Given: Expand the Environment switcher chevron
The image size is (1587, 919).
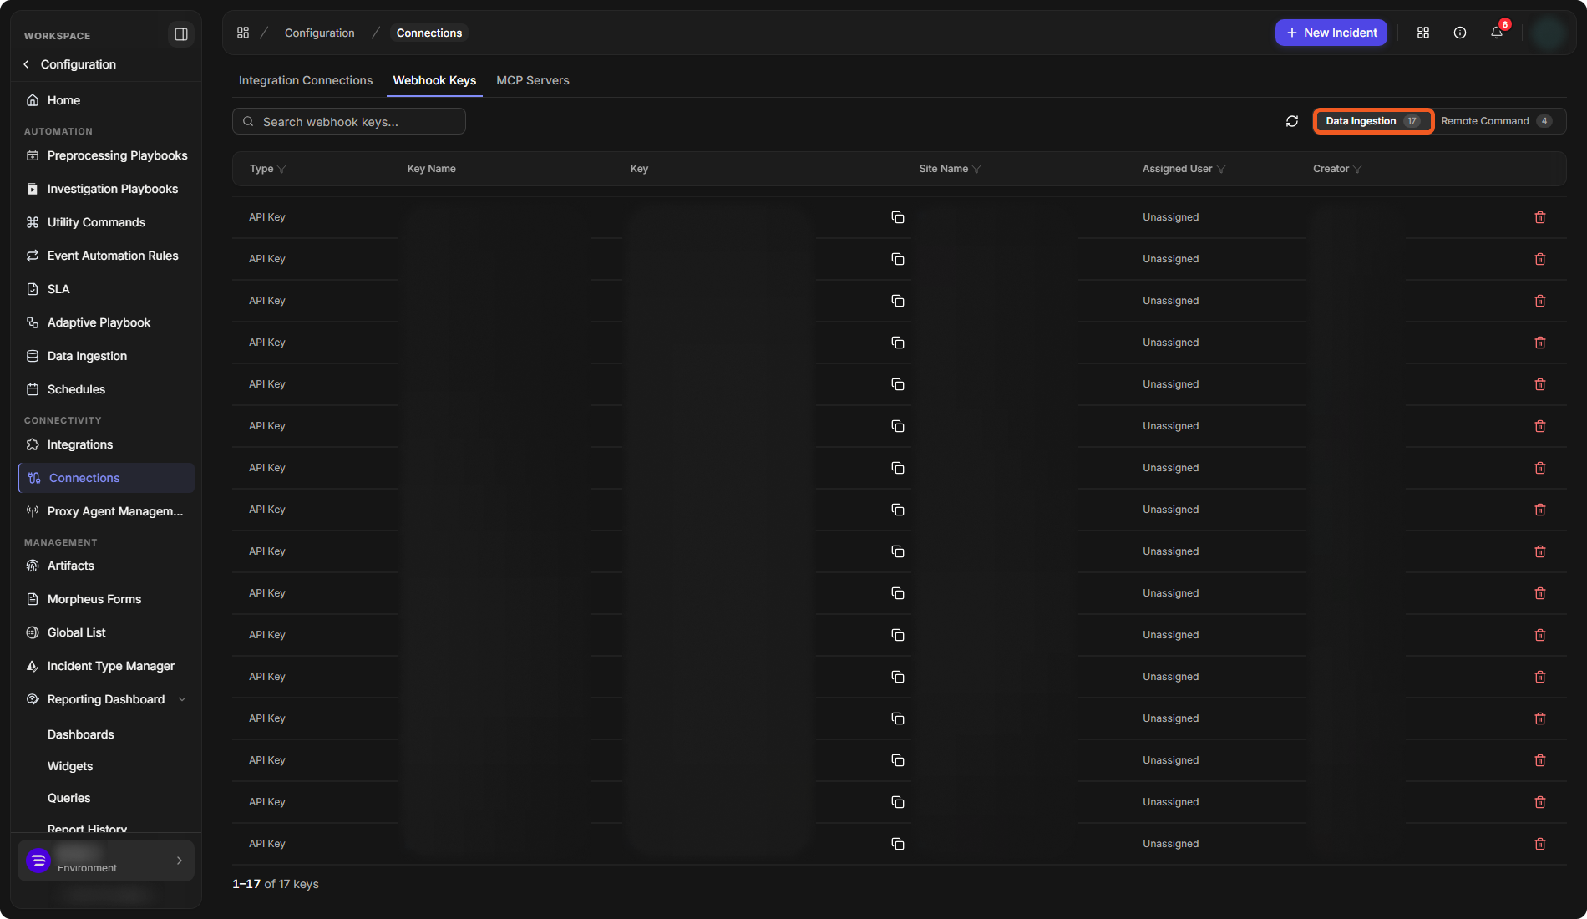Looking at the screenshot, I should tap(179, 861).
